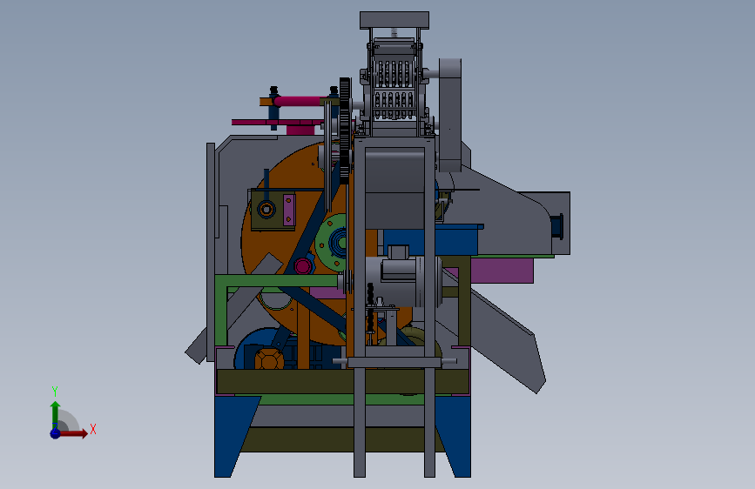
Task: Select the black drive chain below the motor
Action: [x=370, y=308]
